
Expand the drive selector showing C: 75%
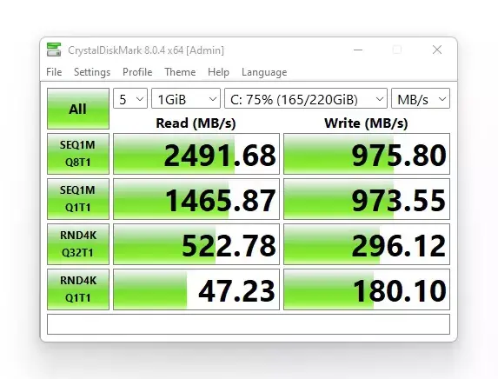point(306,98)
